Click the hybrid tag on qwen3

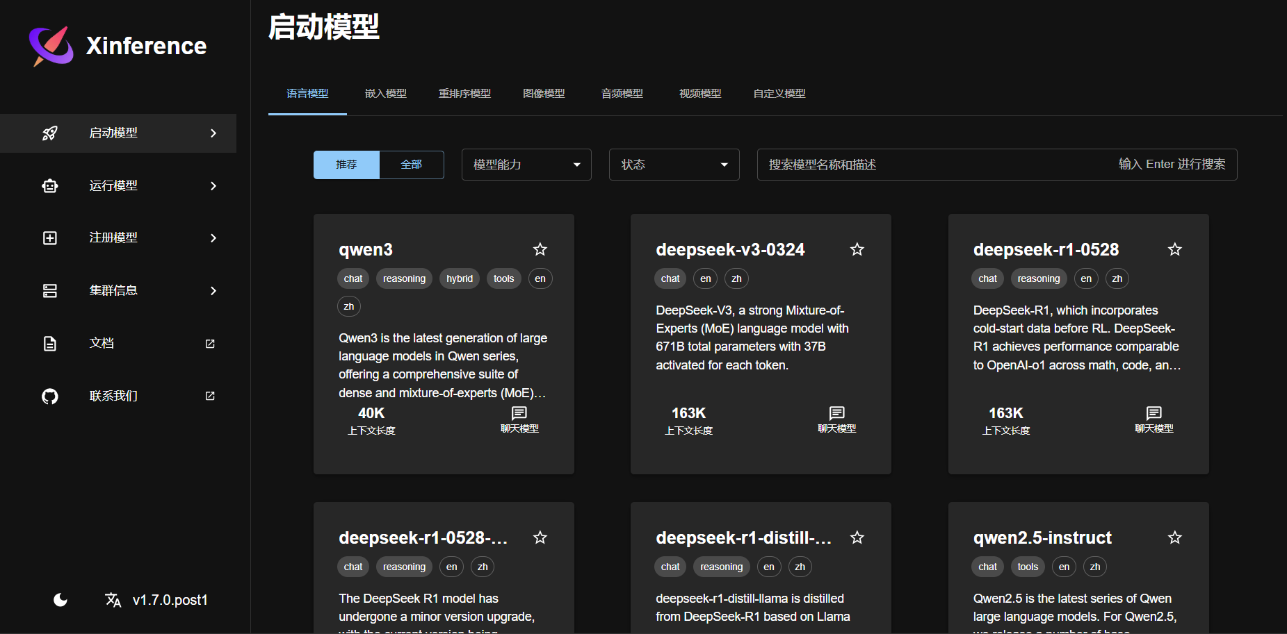tap(460, 278)
